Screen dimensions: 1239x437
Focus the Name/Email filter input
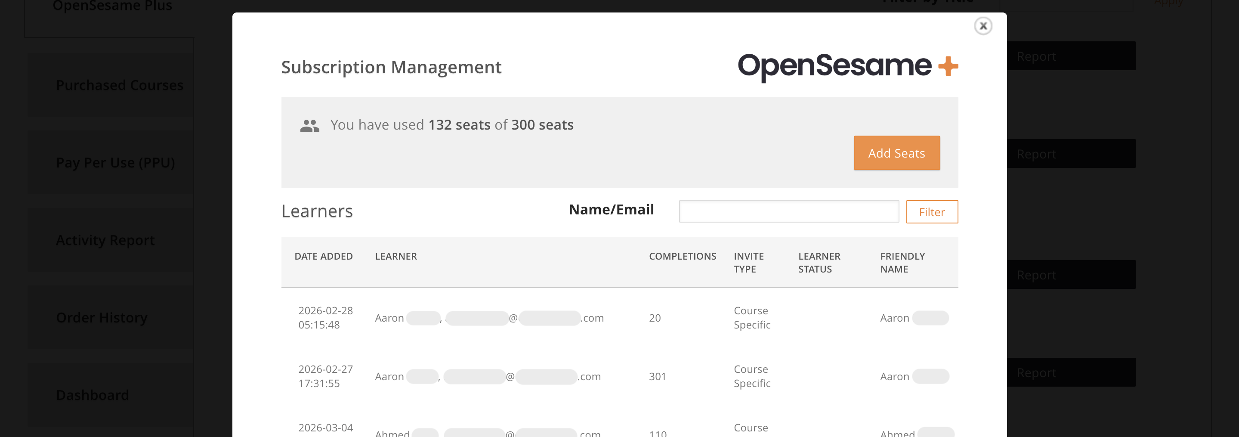789,211
